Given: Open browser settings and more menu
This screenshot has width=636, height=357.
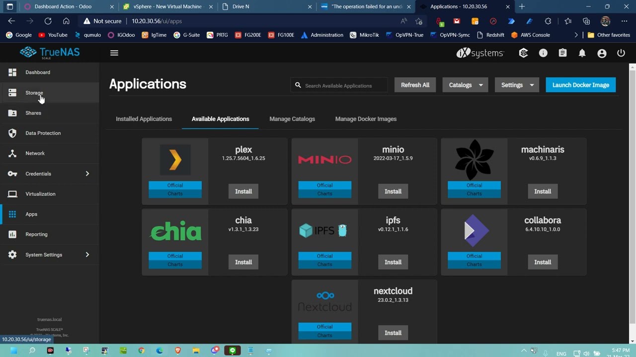Looking at the screenshot, I should pyautogui.click(x=624, y=21).
